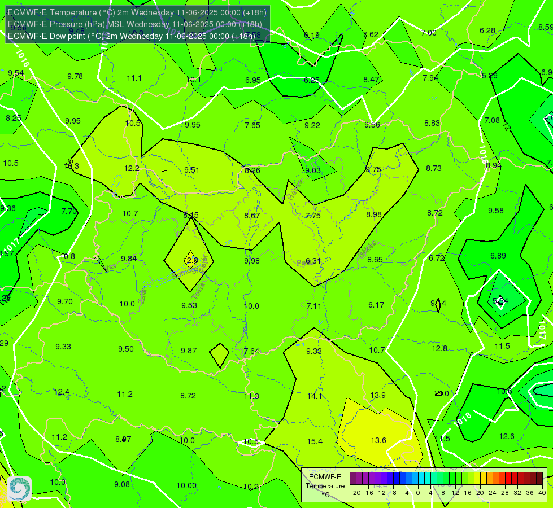Click the 9.78 temperature value
Image resolution: width=553 pixels, height=508 pixels.
(x=75, y=77)
